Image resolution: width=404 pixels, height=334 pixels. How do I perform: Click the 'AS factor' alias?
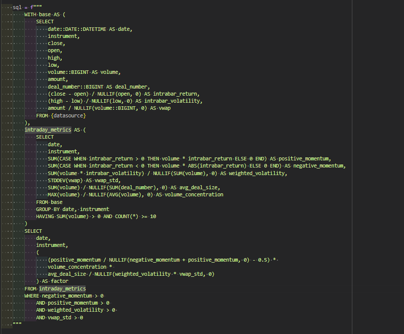coord(56,281)
